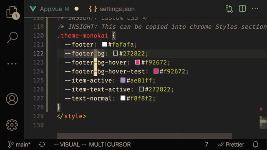Click the unsaved dot on the App.vue tab
Viewport: 267px width, 150px height.
coord(77,9)
